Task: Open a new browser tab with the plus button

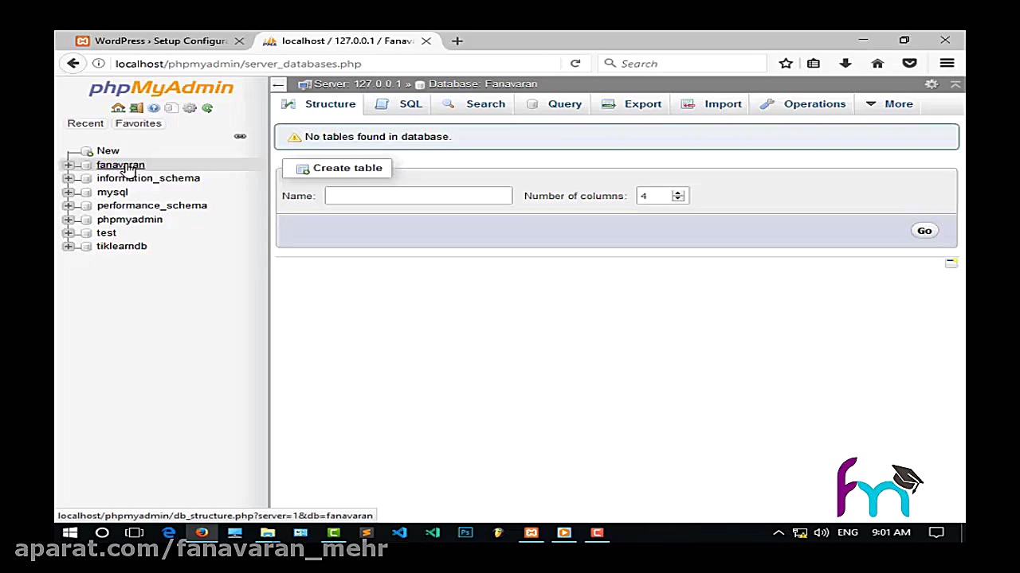Action: click(x=457, y=41)
